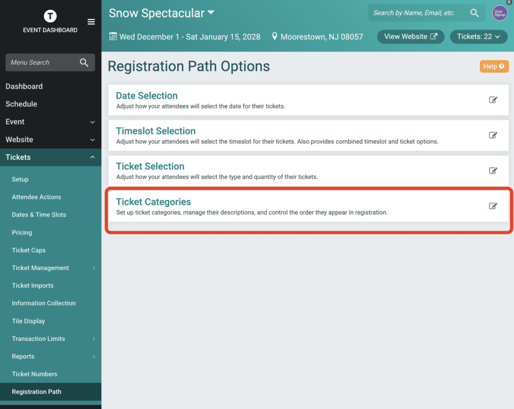Click the orange Help button
This screenshot has height=409, width=514.
(x=494, y=67)
